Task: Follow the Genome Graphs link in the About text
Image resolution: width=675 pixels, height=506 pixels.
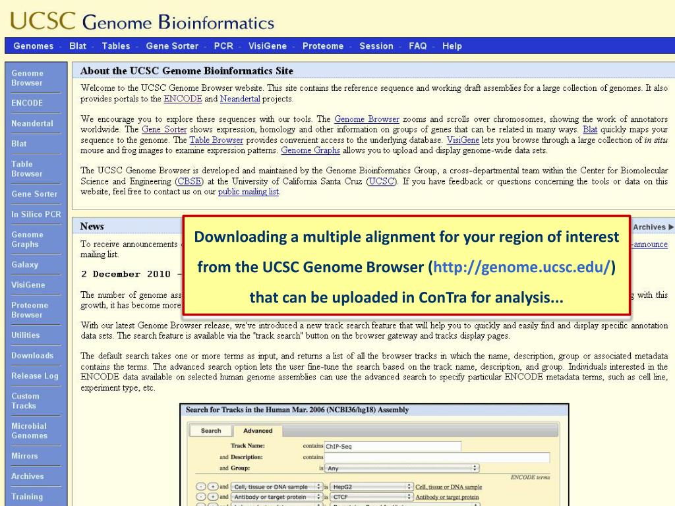Action: (x=310, y=151)
